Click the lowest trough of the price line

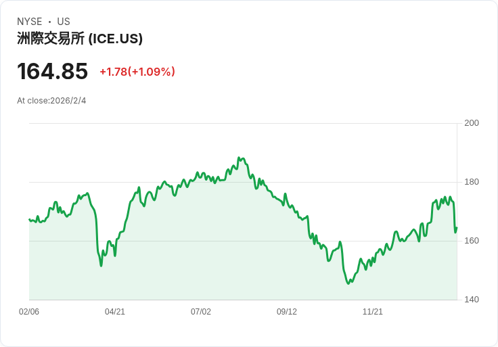click(x=348, y=283)
